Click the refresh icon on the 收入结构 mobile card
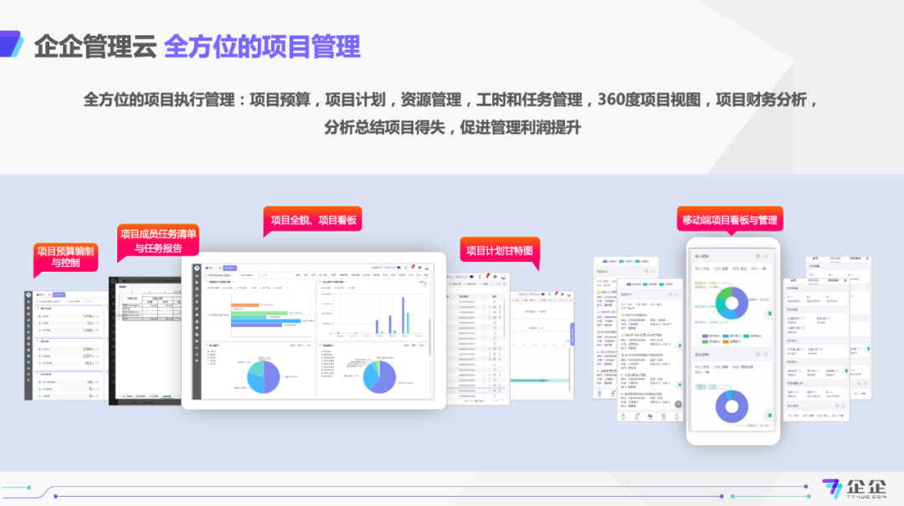This screenshot has height=506, width=904. [x=764, y=256]
